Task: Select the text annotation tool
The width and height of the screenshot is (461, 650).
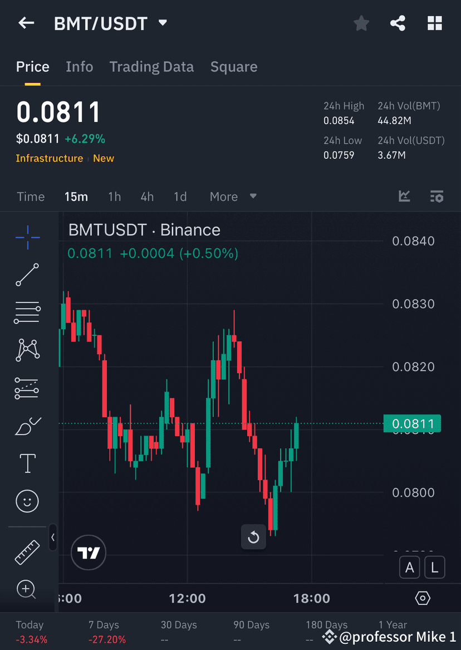Action: (27, 463)
